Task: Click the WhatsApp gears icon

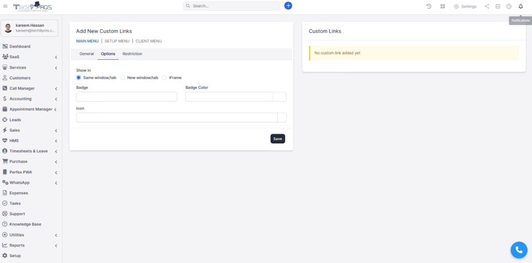Action: point(5,182)
